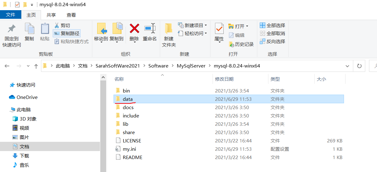377x172 pixels.
Task: Click the Refresh icon beside the address bar
Action: pos(359,66)
